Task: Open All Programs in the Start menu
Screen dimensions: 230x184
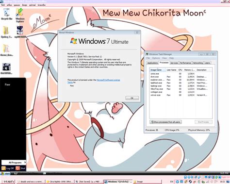Action: click(14, 163)
